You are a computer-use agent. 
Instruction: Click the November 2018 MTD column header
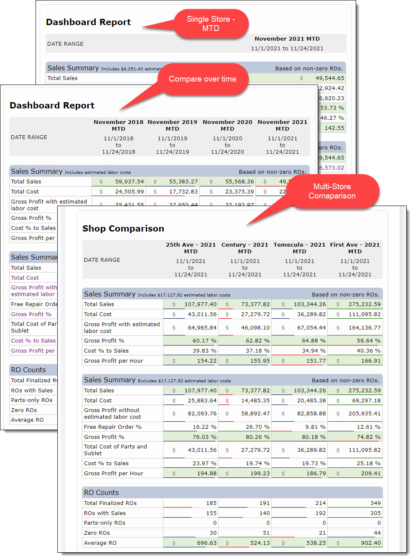point(118,125)
